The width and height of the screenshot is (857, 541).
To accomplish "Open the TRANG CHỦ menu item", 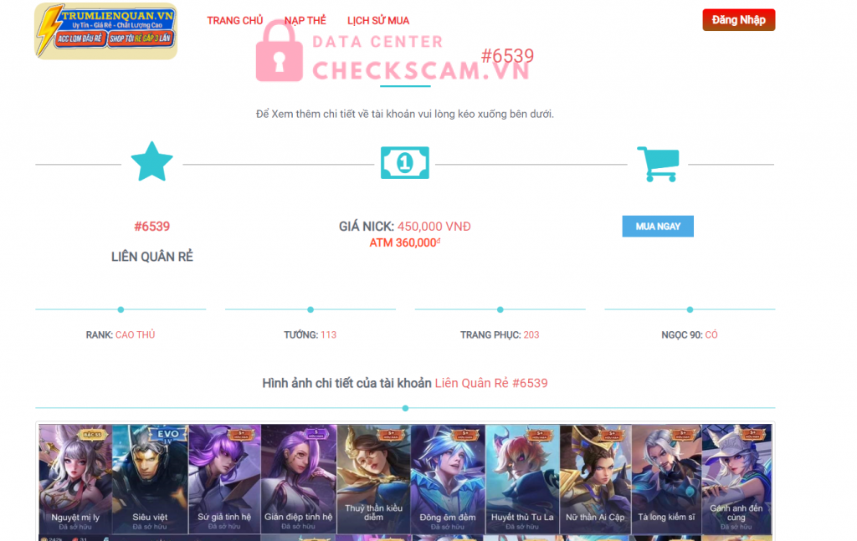I will click(x=235, y=21).
